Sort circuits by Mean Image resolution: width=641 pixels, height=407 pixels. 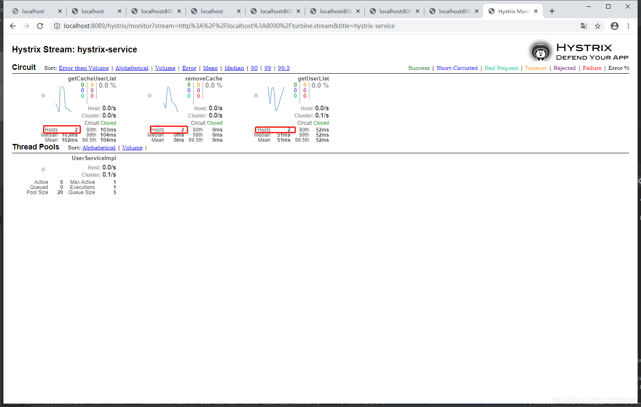(210, 68)
